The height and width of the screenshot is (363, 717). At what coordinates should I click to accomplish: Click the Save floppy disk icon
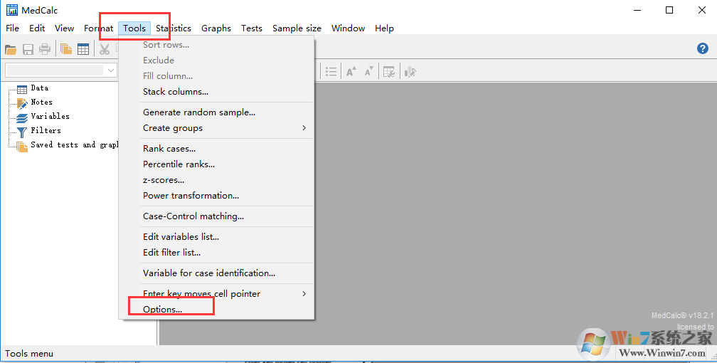pyautogui.click(x=28, y=49)
